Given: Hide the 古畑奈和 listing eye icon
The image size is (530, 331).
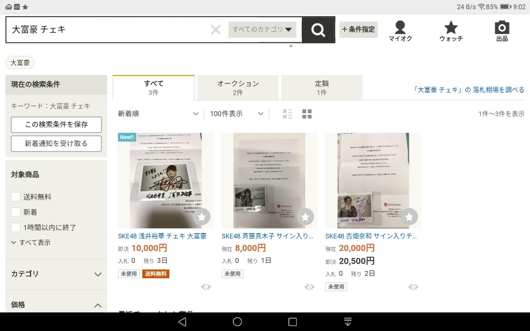Looking at the screenshot, I should 413,287.
